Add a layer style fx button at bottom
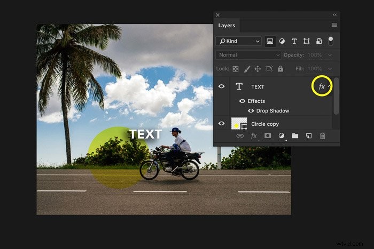The height and width of the screenshot is (249, 374). (x=254, y=136)
